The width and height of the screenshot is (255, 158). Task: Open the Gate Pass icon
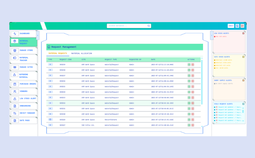coord(15,121)
